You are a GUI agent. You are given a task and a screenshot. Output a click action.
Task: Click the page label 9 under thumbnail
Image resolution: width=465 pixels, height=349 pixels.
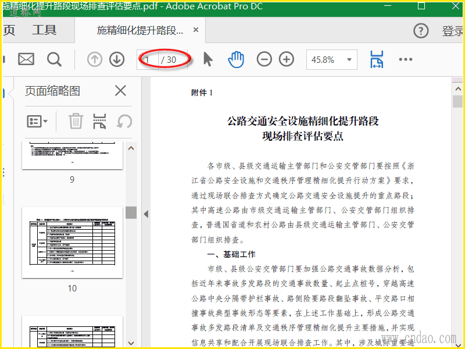[x=72, y=180]
